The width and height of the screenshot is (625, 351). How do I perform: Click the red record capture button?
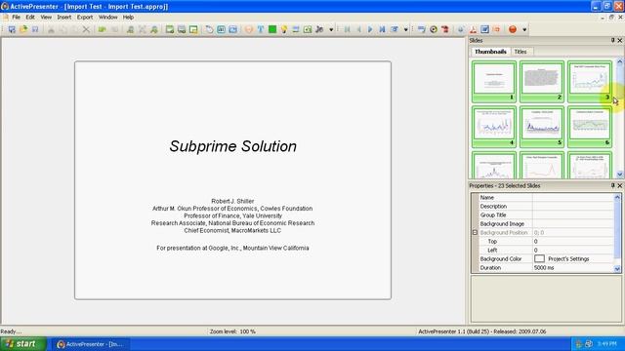tap(513, 29)
